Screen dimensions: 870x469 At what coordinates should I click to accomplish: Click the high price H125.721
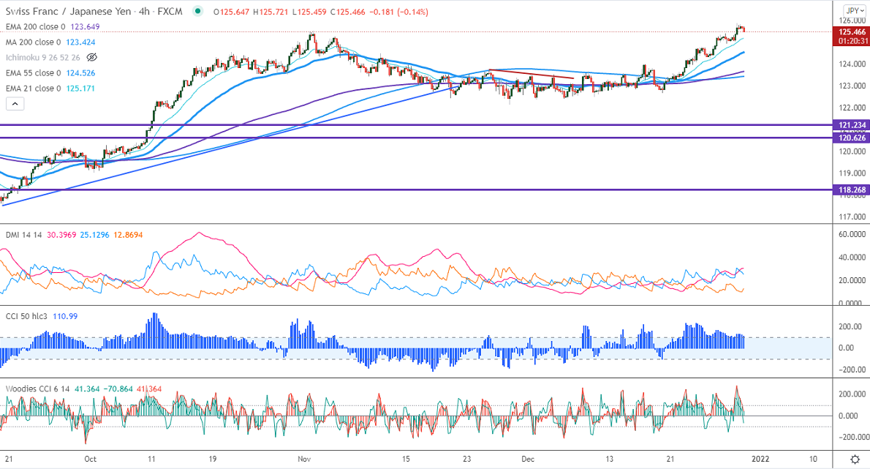271,12
